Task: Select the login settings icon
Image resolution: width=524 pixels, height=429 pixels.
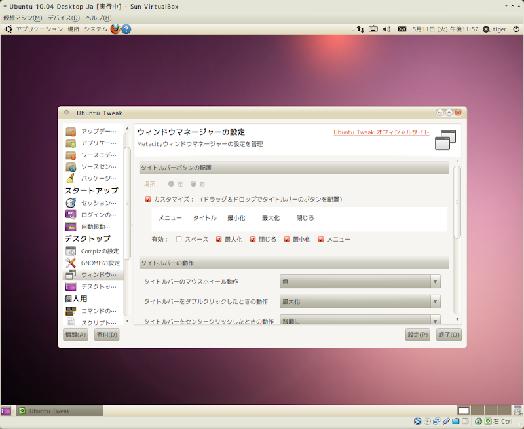Action: 71,215
